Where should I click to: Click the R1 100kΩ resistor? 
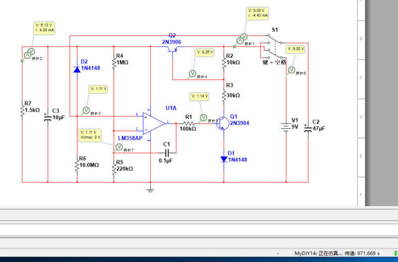189,122
